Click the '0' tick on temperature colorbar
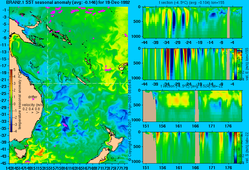Viewport: 249px width, 170px height. (x=14, y=104)
